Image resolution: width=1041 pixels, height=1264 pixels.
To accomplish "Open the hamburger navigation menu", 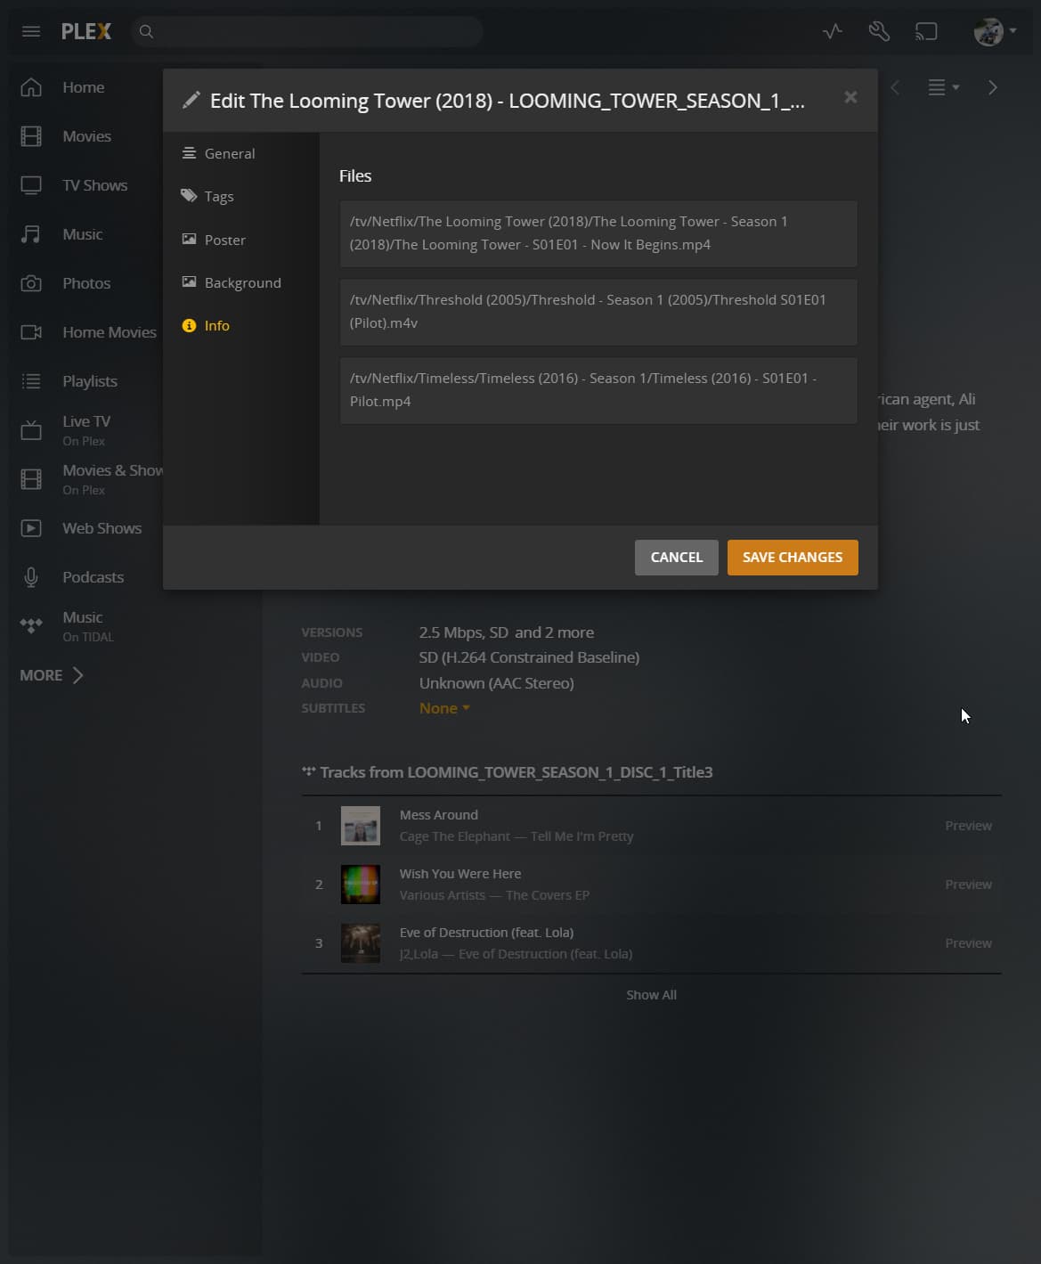I will point(31,31).
